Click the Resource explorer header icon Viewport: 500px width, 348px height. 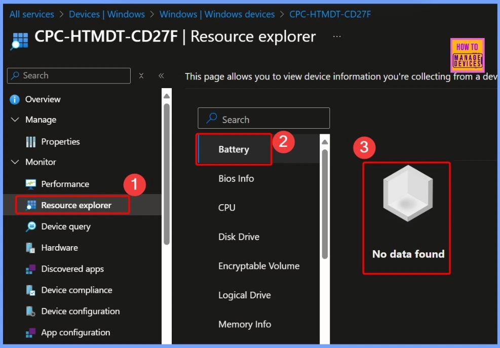19,41
